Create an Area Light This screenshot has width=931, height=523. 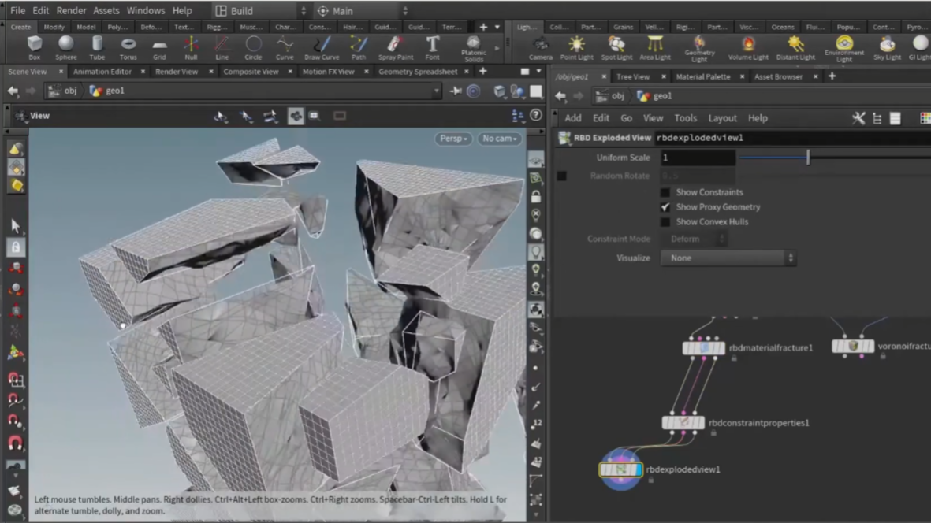point(655,47)
